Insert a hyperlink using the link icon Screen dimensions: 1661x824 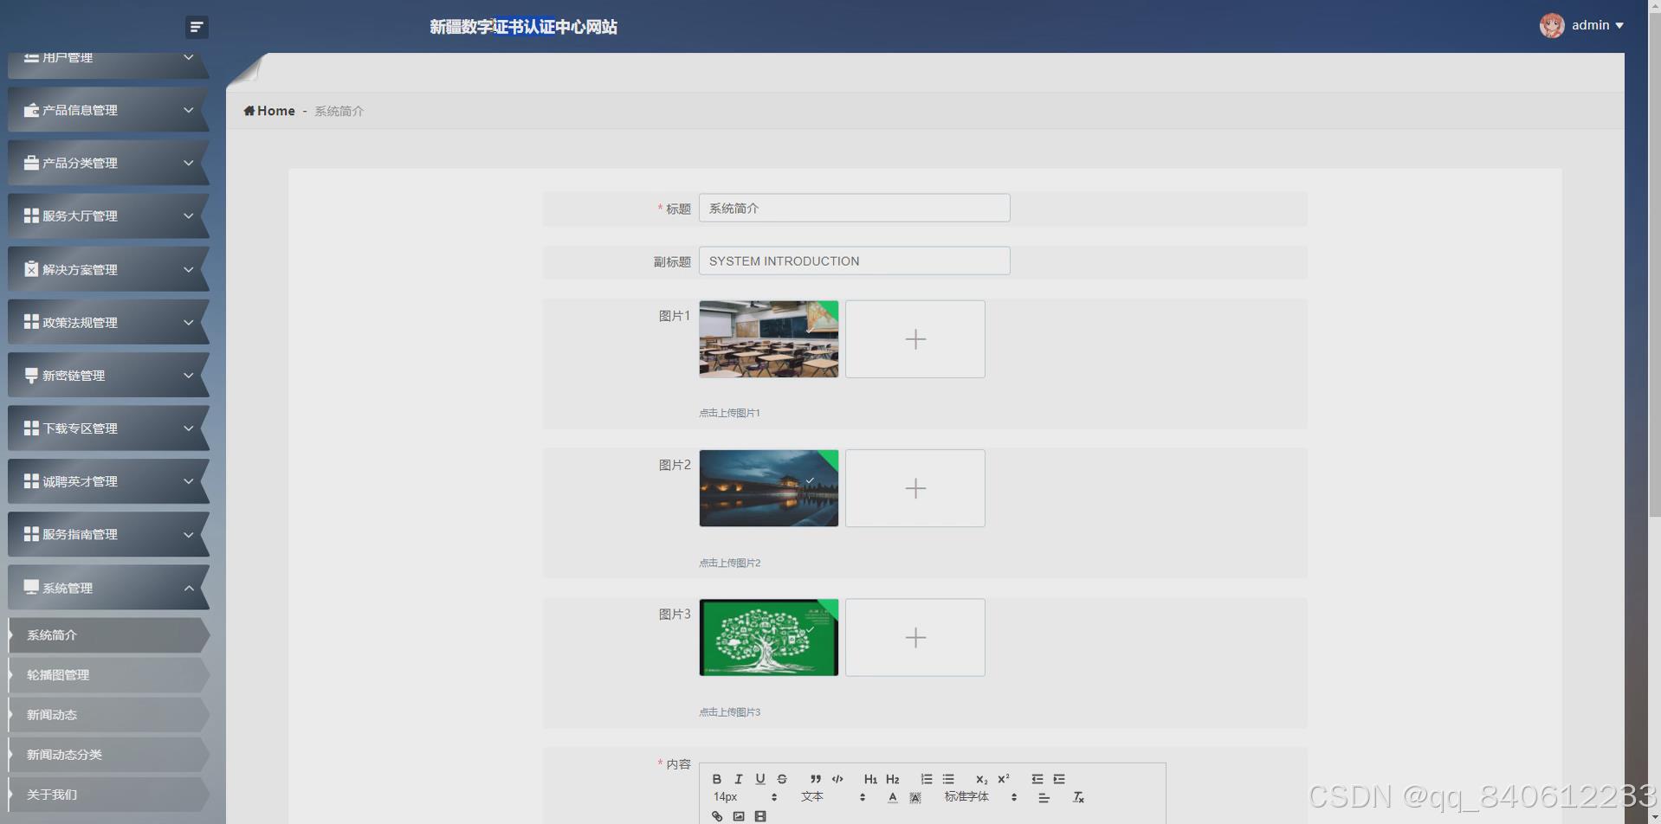click(716, 815)
